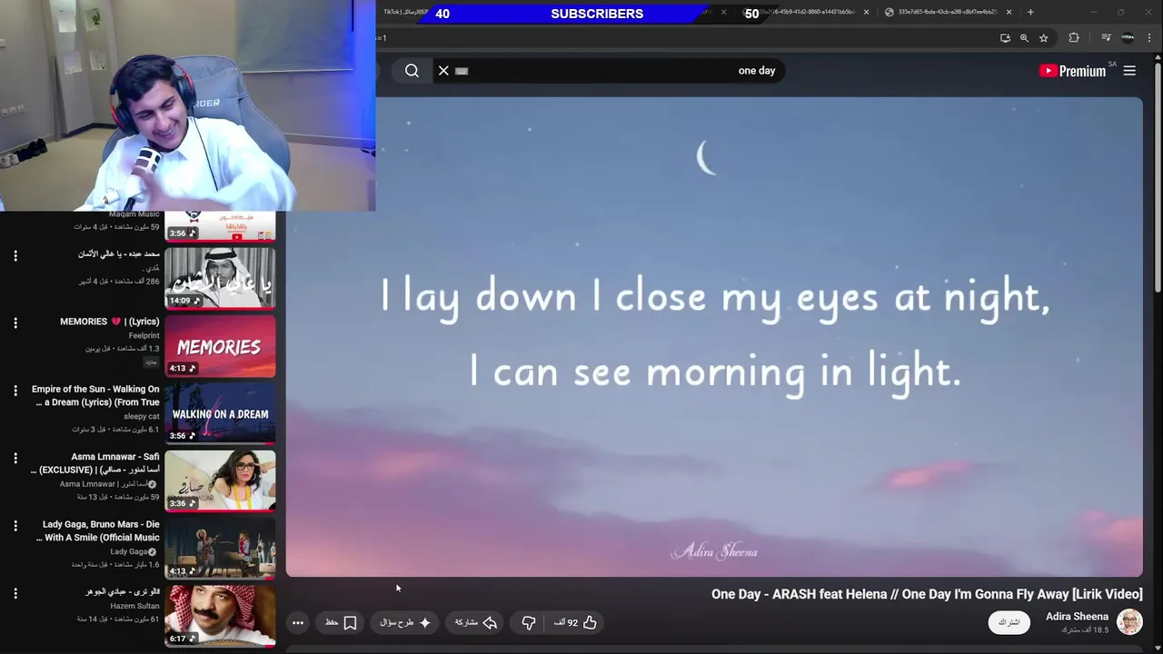Switch to the TikTok browser tab

click(405, 12)
